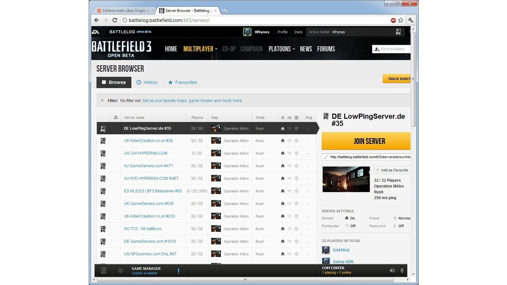Screen dimensions: 507x285
Task: Click the map thumbnail in the US CHI HYPERNIA.COM row
Action: 216,153
